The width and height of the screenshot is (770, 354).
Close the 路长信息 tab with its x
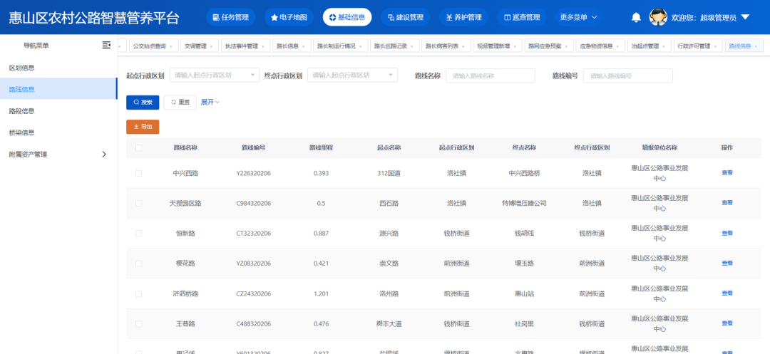pos(304,46)
